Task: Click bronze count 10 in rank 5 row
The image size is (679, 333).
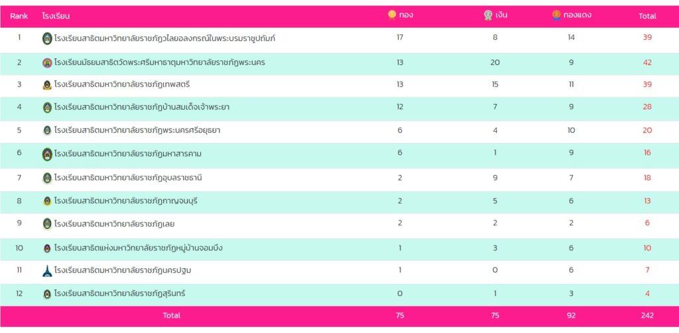Action: [571, 130]
